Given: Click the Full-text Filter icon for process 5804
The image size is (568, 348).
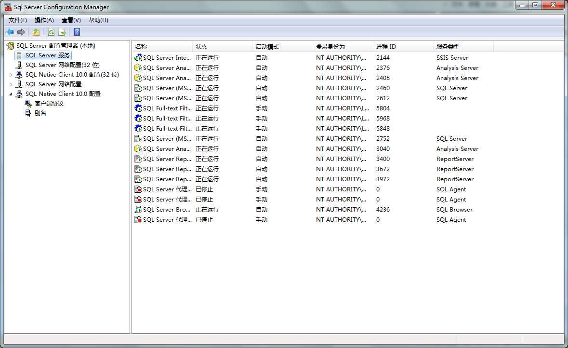Looking at the screenshot, I should click(x=138, y=108).
